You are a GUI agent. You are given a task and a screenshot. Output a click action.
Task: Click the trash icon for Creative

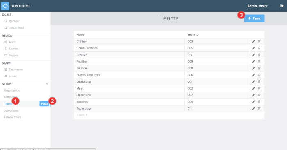click(259, 55)
